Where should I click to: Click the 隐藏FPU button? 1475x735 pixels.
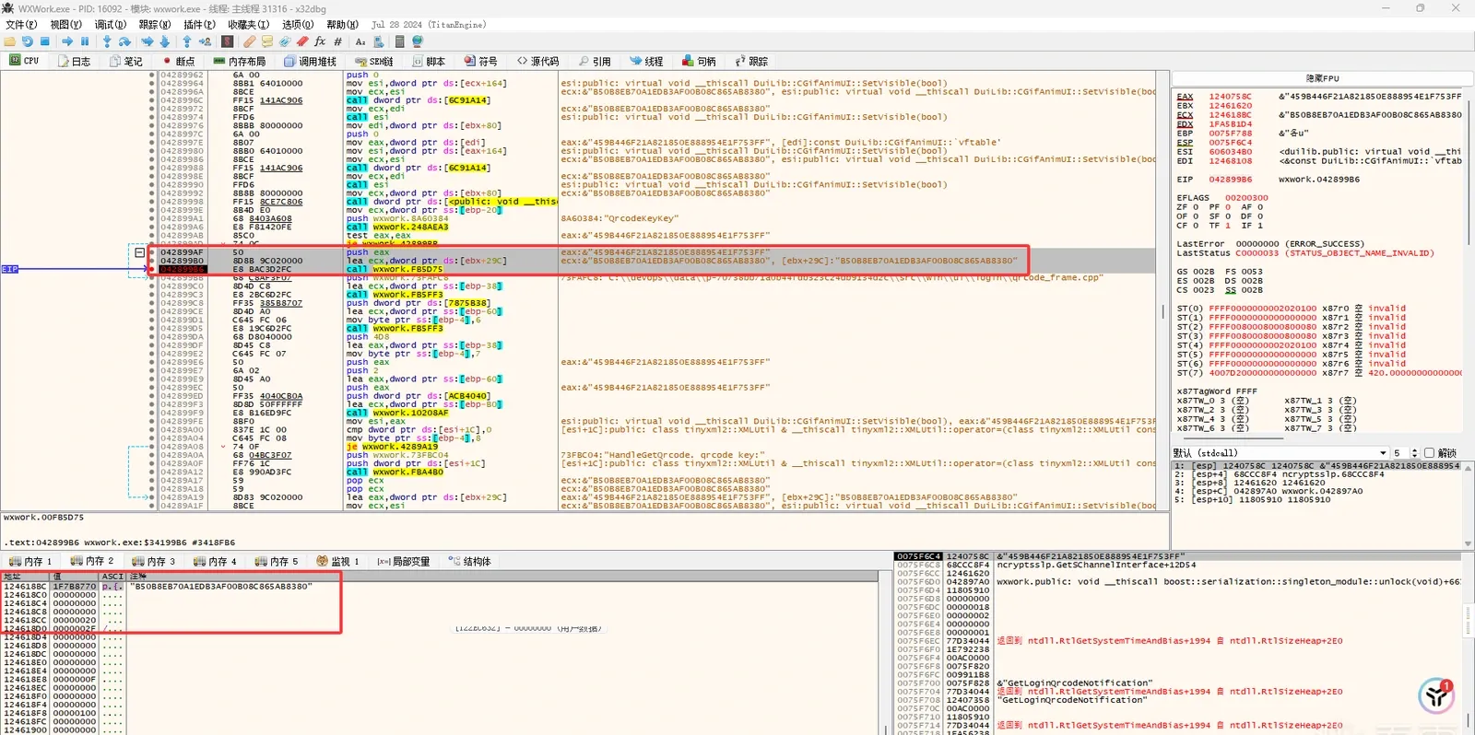point(1322,78)
